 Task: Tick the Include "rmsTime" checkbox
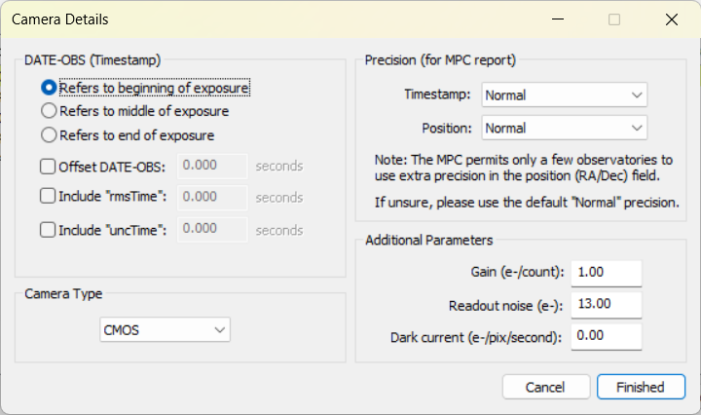click(x=48, y=197)
